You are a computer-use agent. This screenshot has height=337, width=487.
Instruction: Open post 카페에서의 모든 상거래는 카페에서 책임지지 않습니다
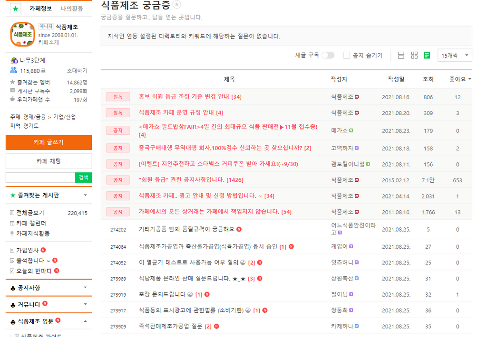click(209, 211)
